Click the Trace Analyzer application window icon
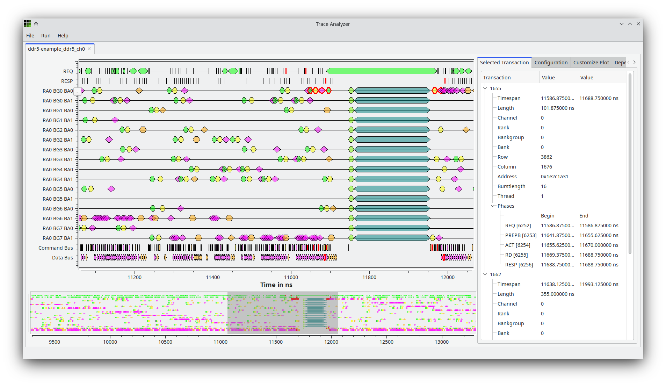This screenshot has width=666, height=386. click(x=28, y=24)
